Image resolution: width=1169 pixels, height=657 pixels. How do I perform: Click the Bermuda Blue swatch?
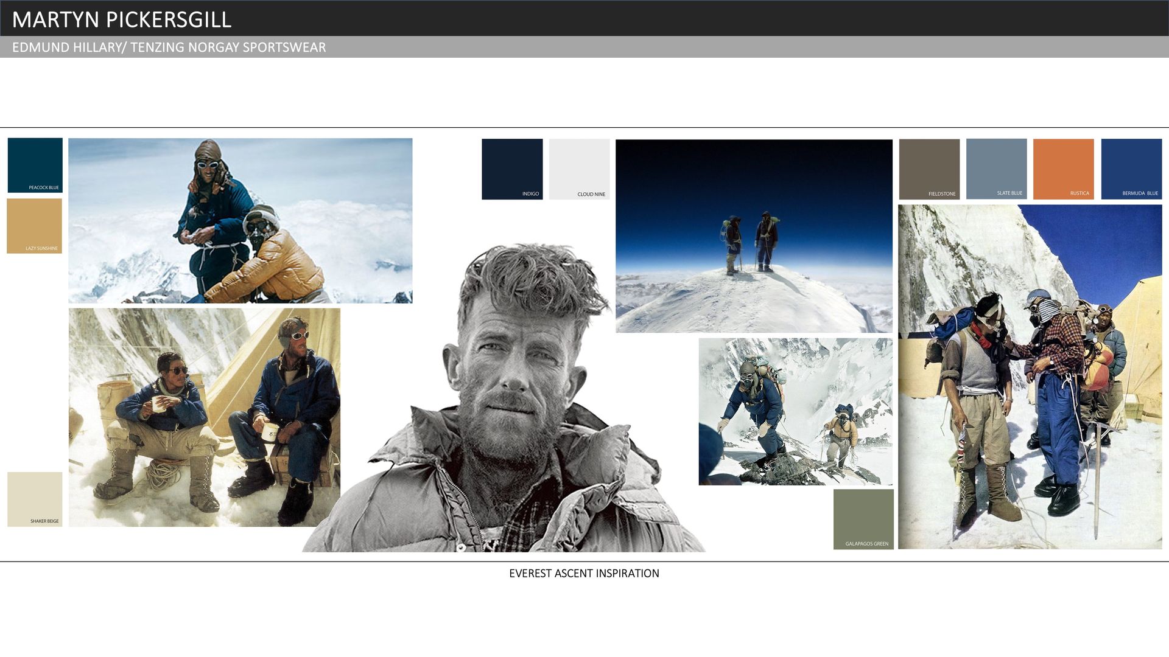click(1131, 169)
